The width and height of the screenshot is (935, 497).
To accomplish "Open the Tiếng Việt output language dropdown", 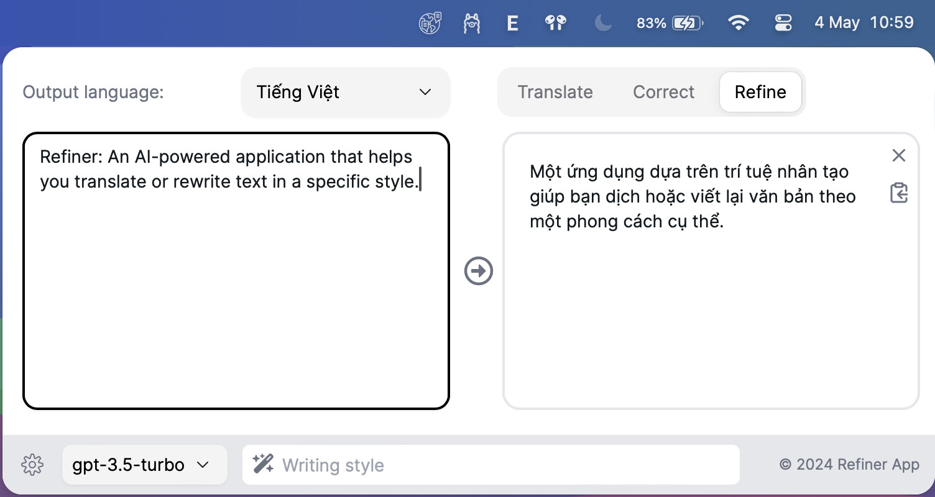I will click(346, 92).
